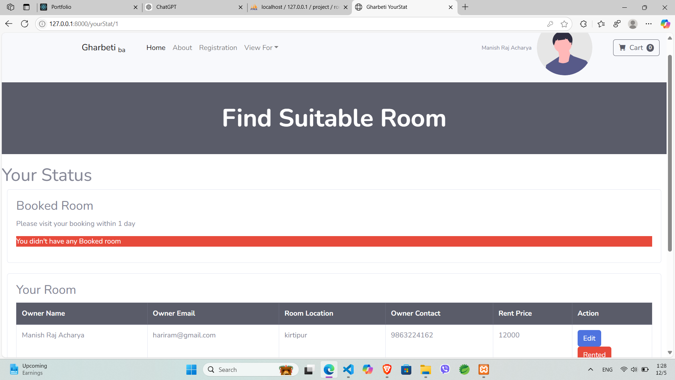Screen dimensions: 675x380
Task: Open the browser extensions puzzle icon
Action: (x=583, y=24)
